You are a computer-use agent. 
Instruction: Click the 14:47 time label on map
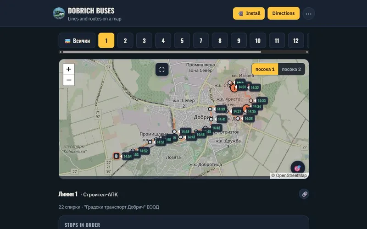(191, 137)
